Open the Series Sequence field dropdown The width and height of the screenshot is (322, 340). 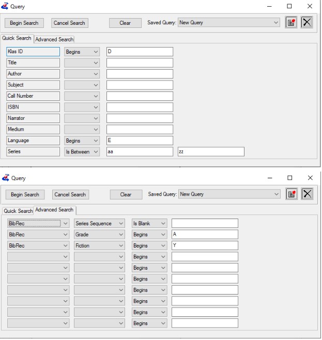(x=99, y=223)
